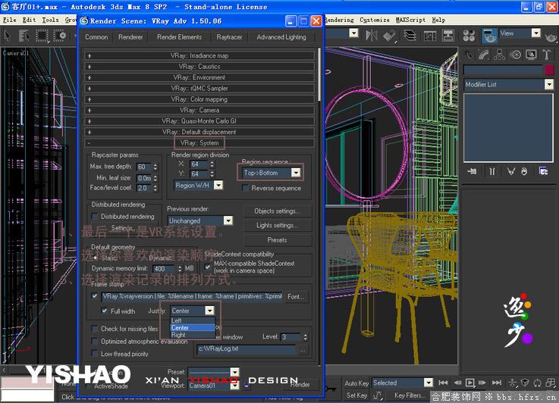
Task: Switch to the Motion panel tab
Action: [515, 55]
